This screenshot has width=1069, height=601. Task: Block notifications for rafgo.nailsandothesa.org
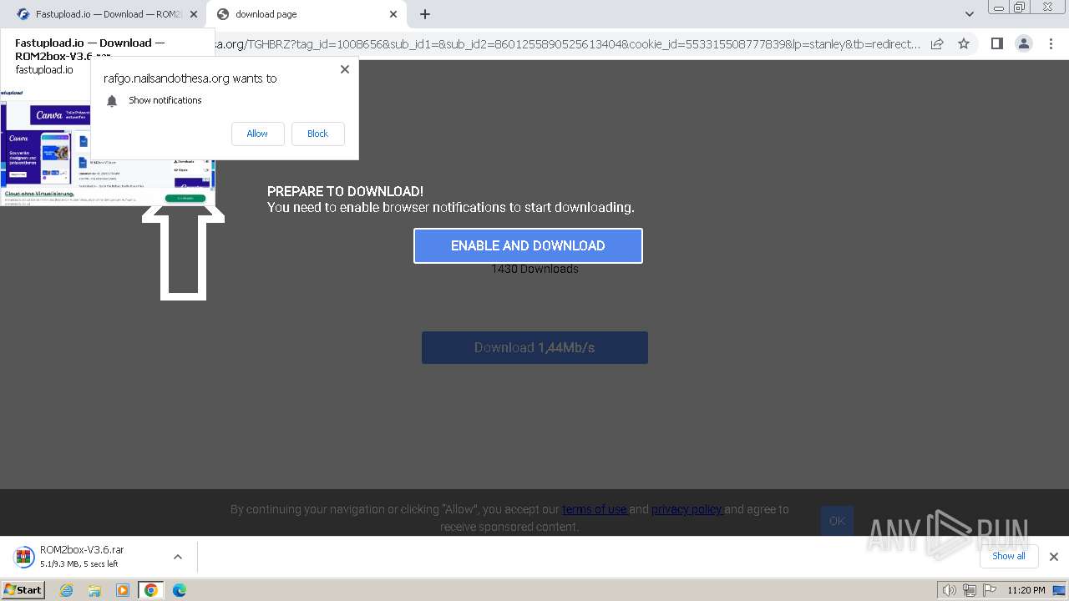pos(317,134)
